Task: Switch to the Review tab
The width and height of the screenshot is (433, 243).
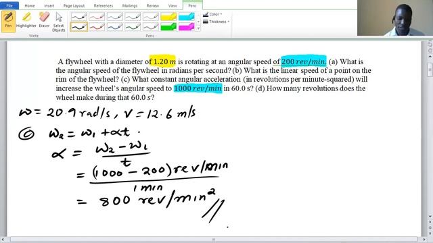Action: (x=152, y=5)
